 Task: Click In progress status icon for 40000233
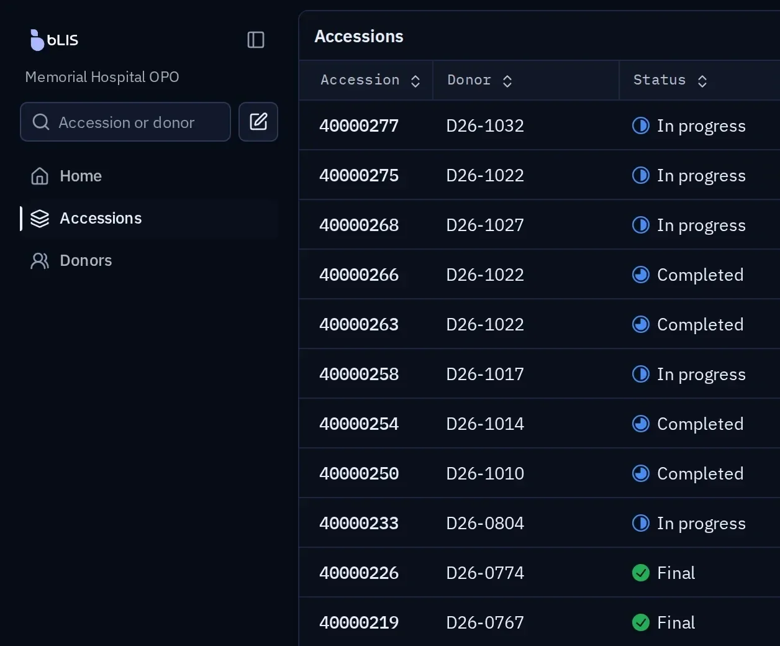tap(641, 523)
